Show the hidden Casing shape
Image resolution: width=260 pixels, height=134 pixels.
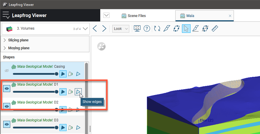pyautogui.click(x=7, y=71)
